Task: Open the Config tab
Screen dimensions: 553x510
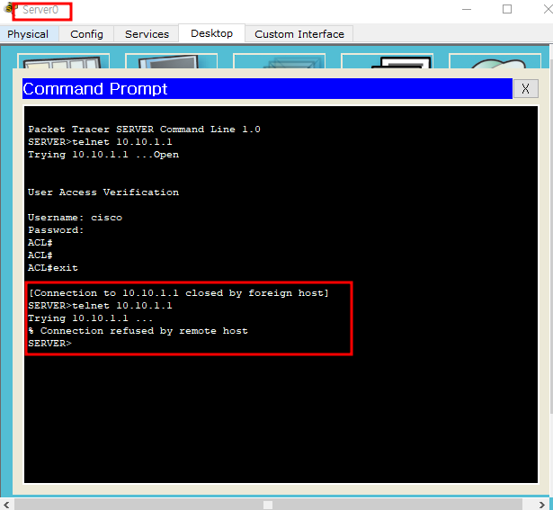Action: point(86,34)
